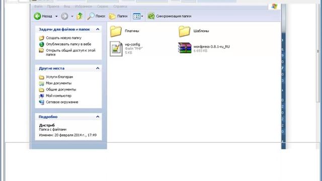Open the Поиск search panel
Screen dimensions: 322x181
pyautogui.click(x=96, y=16)
